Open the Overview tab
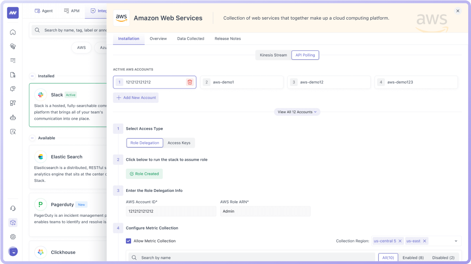The width and height of the screenshot is (471, 264). (158, 39)
